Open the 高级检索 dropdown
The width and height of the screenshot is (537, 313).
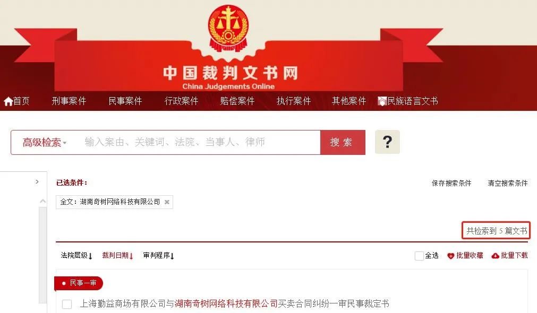[x=44, y=142]
